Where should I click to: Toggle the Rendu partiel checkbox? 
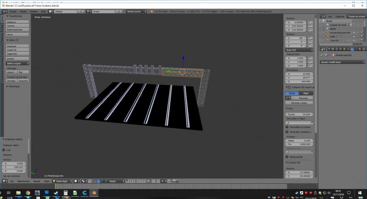pyautogui.click(x=287, y=156)
